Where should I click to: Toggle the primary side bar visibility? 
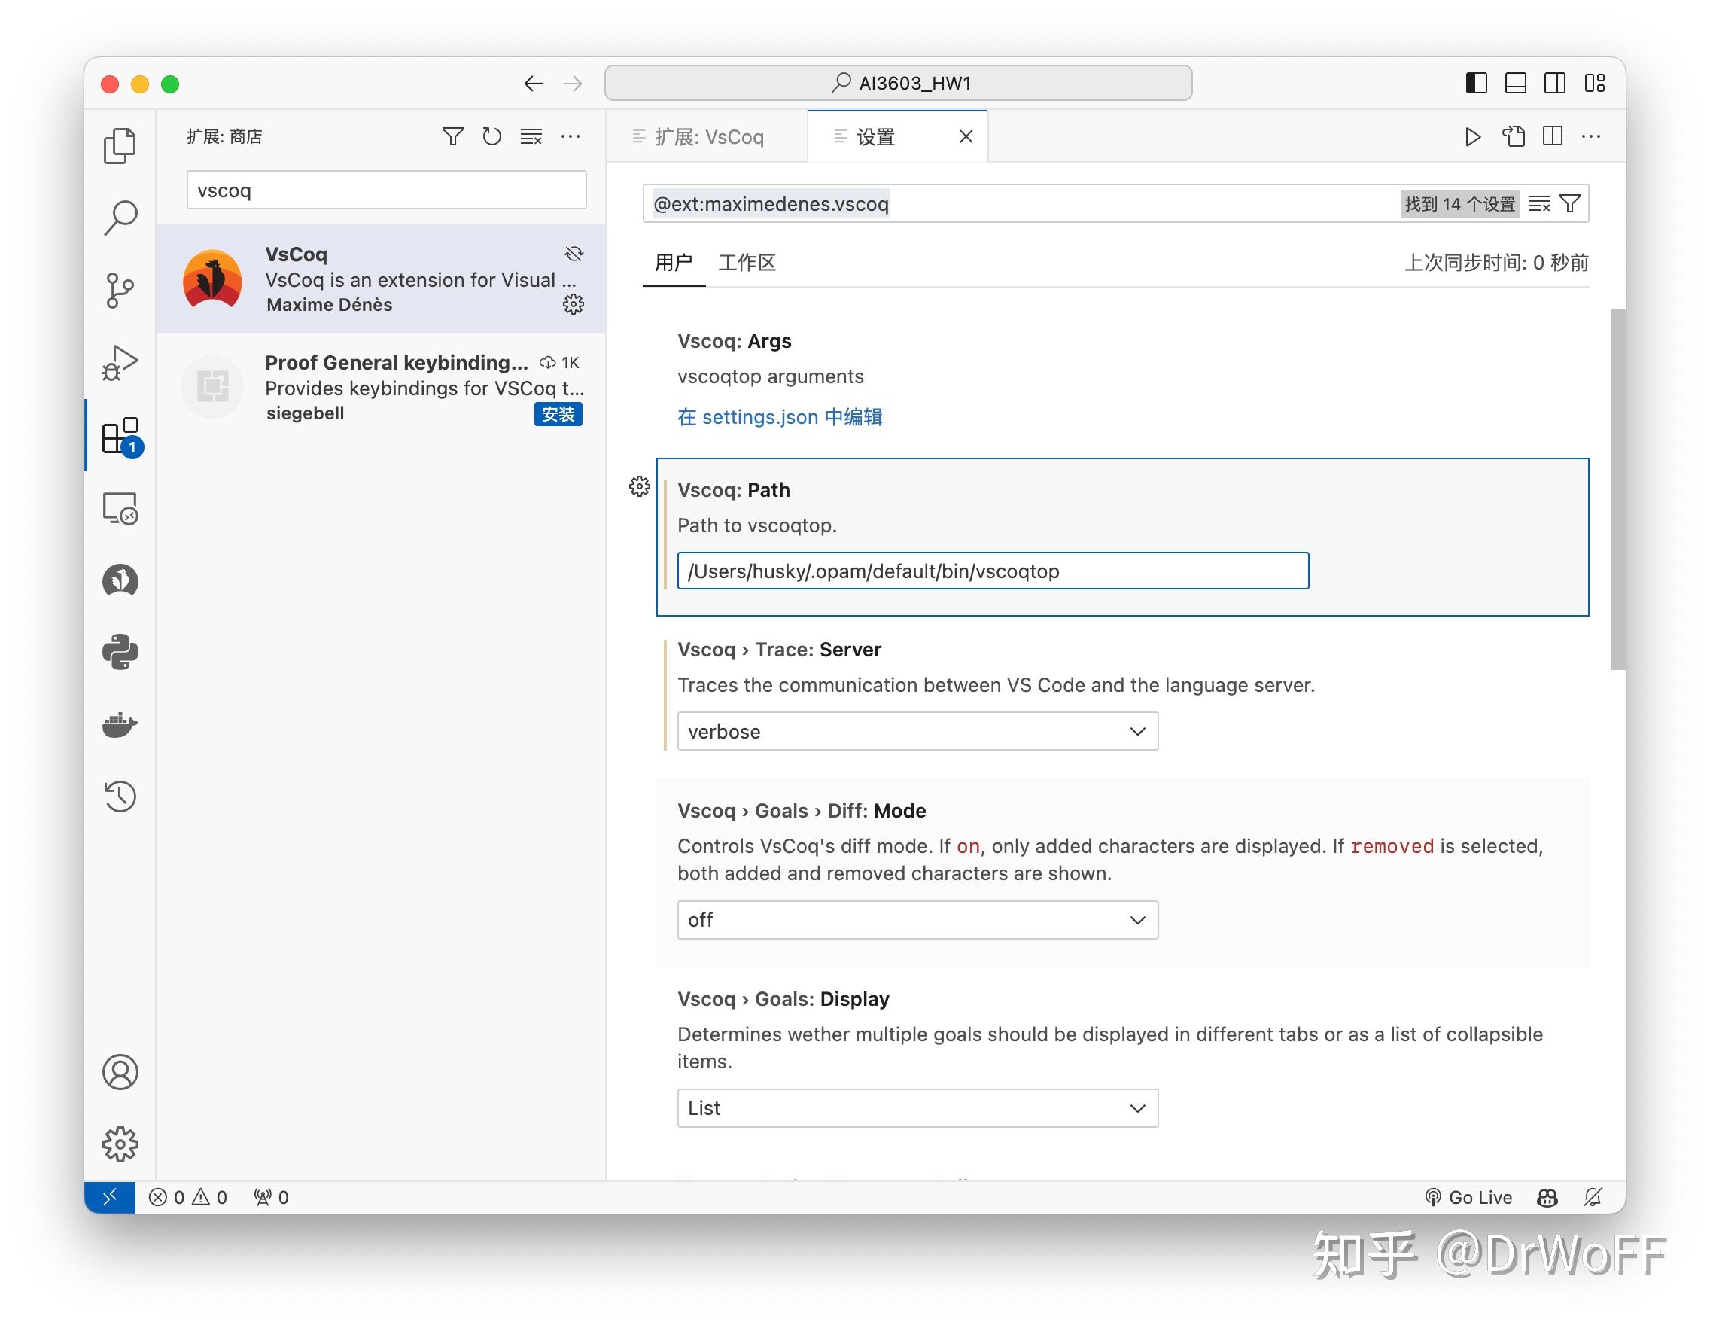(x=1476, y=83)
